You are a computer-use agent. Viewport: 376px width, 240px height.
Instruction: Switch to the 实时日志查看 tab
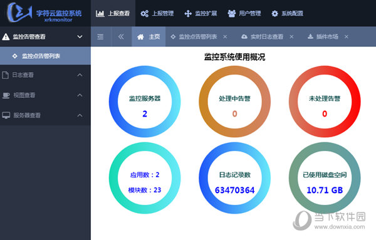click(x=267, y=36)
